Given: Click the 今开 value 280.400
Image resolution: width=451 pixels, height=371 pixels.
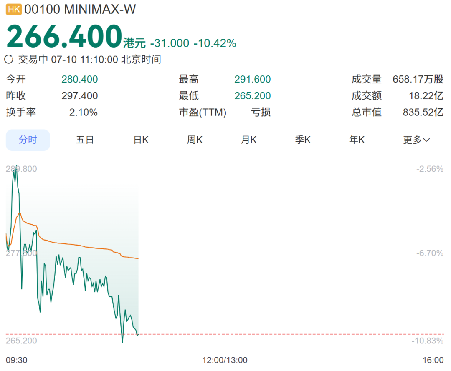Looking at the screenshot, I should [x=80, y=79].
